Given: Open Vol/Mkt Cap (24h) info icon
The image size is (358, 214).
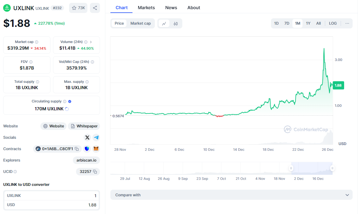Looking at the screenshot, I should (92, 62).
